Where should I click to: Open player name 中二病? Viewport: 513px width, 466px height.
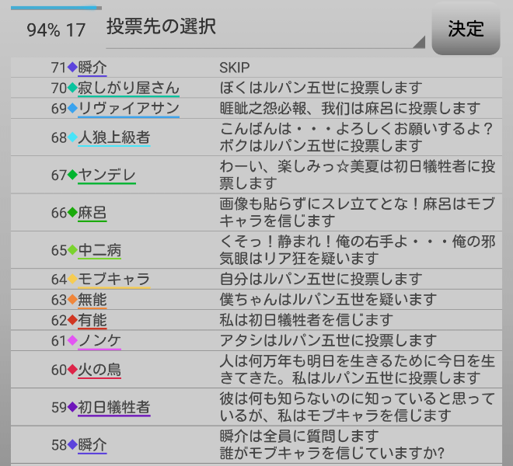(99, 250)
